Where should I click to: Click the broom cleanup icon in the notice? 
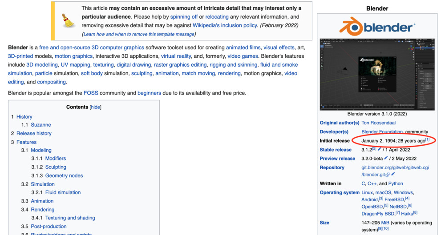point(68,21)
